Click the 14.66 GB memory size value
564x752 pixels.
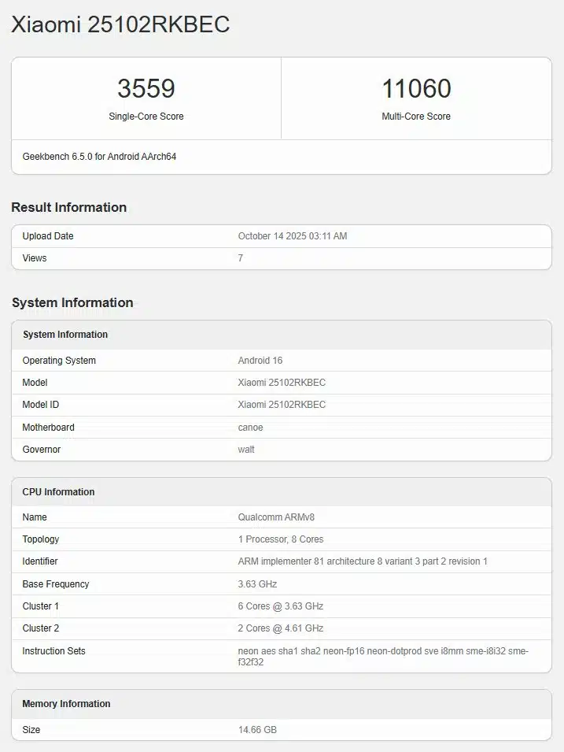257,730
